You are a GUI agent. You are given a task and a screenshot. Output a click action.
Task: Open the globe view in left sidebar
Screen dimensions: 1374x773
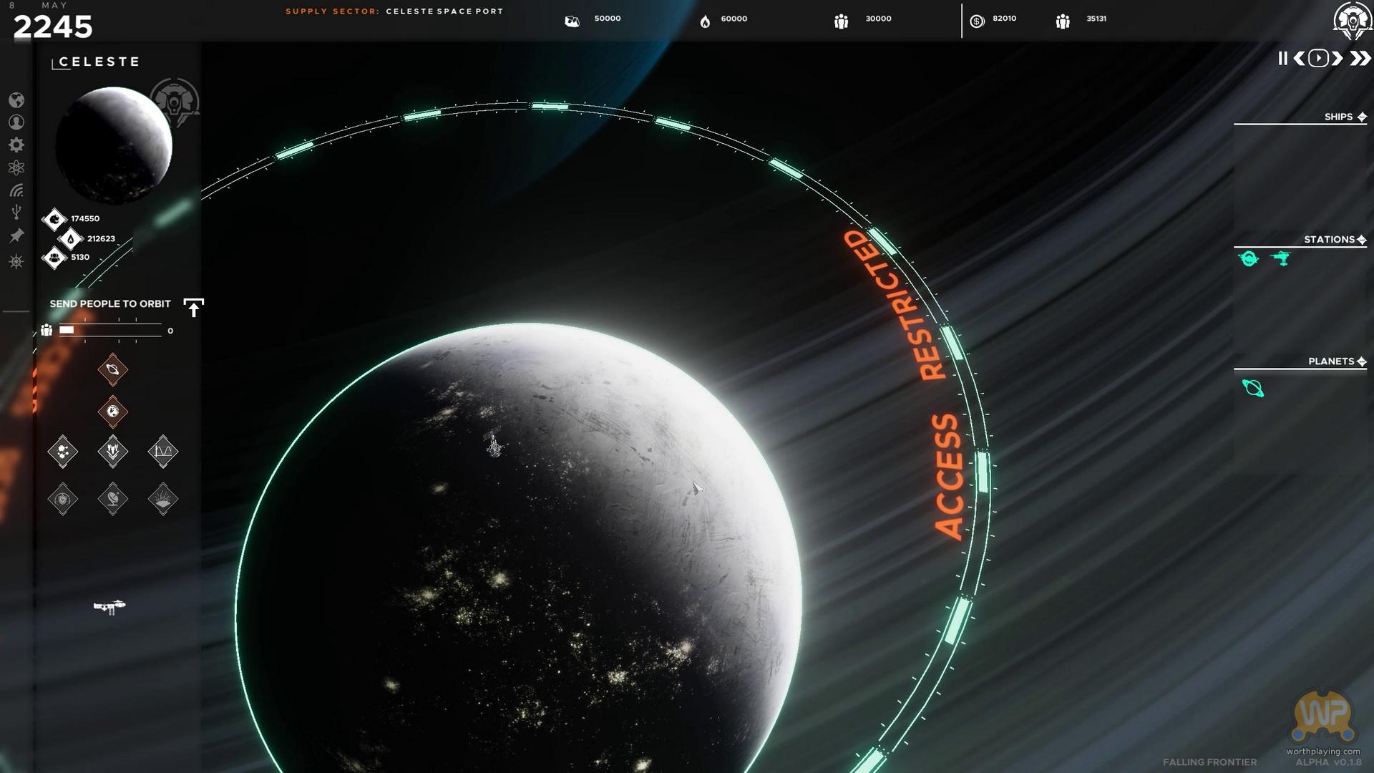click(x=16, y=100)
